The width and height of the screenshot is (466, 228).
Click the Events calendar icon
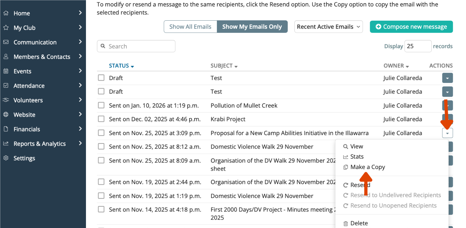tap(5, 71)
